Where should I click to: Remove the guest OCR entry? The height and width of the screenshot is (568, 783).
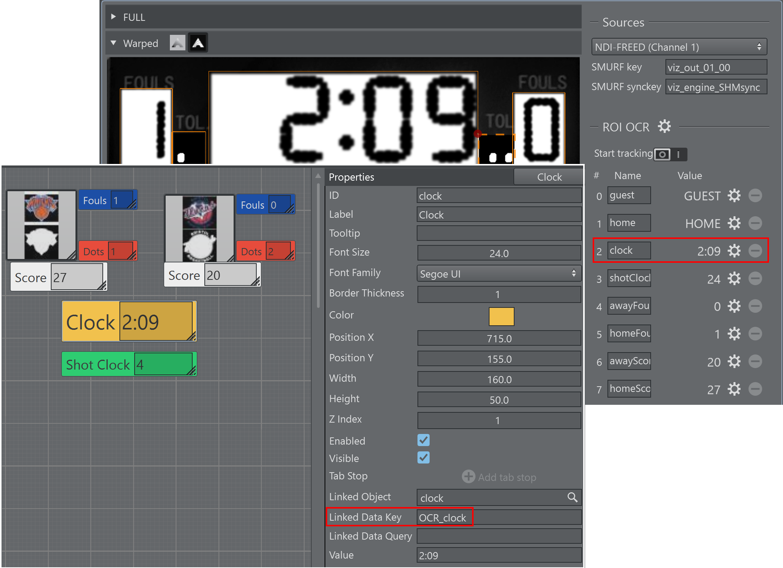click(x=755, y=195)
